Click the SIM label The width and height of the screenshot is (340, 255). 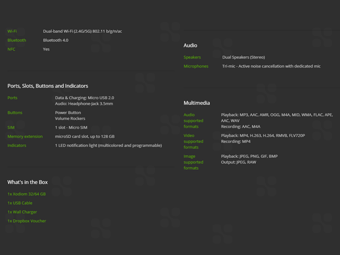pyautogui.click(x=11, y=128)
